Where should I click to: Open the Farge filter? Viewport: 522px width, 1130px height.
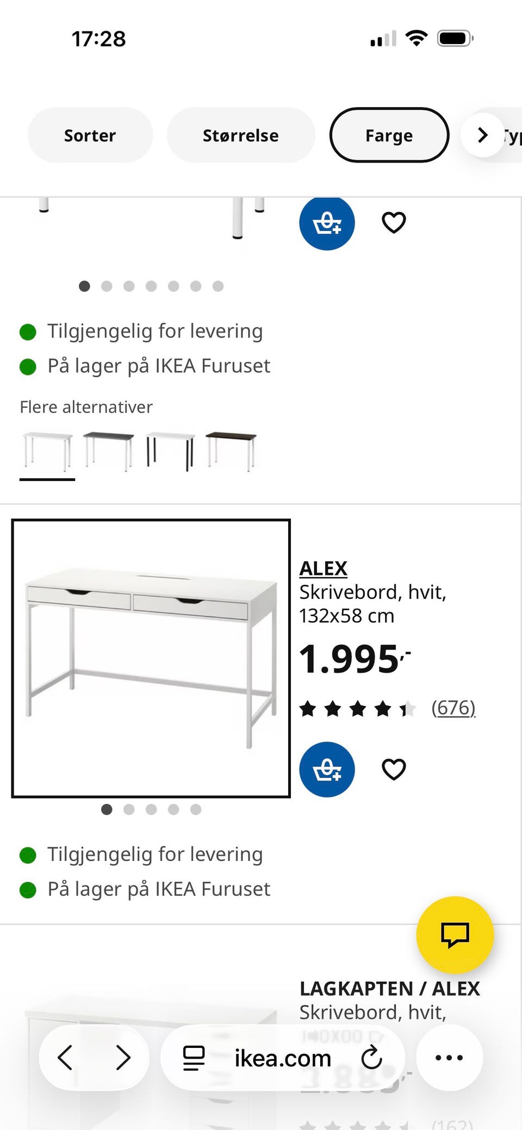[x=389, y=135]
